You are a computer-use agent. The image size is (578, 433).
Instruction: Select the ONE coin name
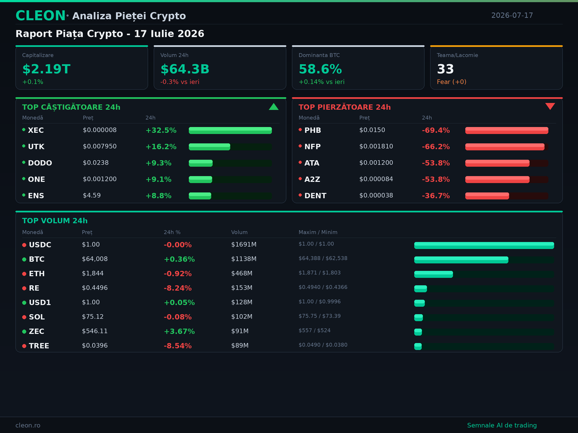37,179
